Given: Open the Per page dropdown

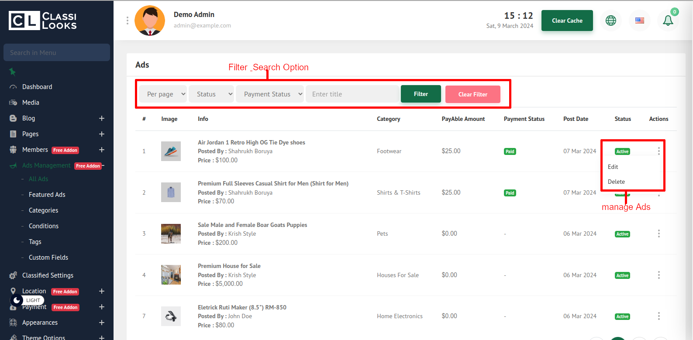Looking at the screenshot, I should click(x=163, y=94).
